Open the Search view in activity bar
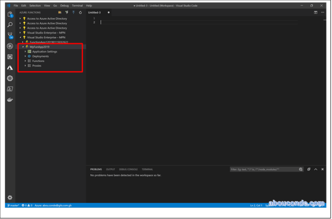The image size is (332, 219). 10,25
